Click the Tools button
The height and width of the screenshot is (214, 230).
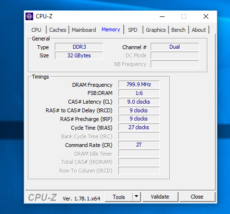tap(119, 197)
